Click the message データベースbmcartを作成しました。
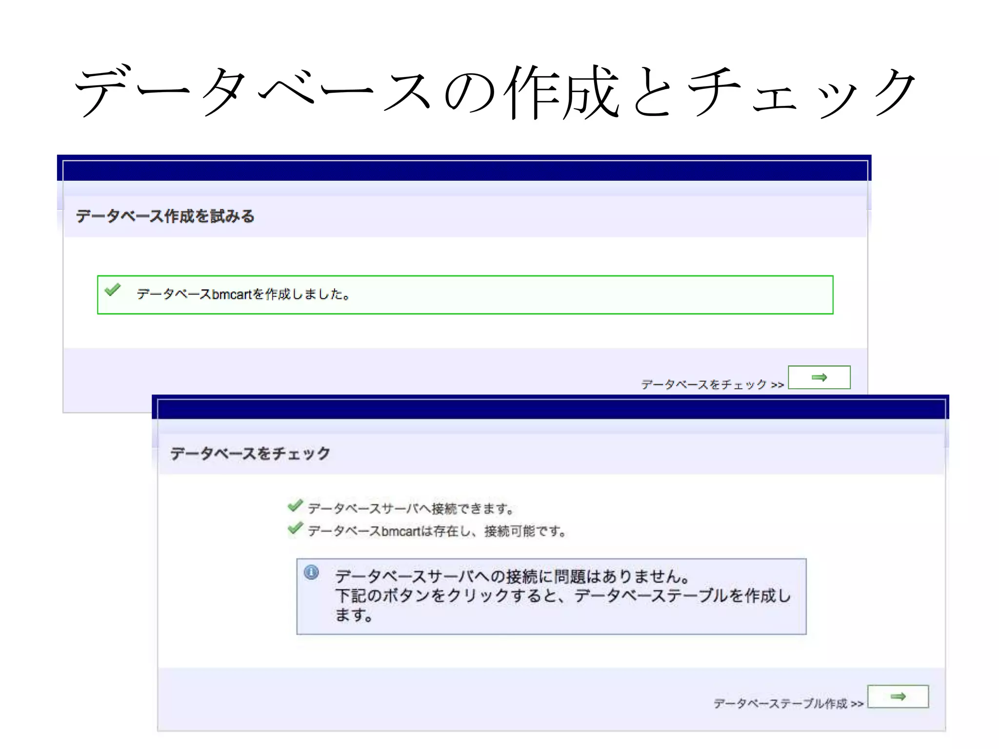 [x=243, y=294]
